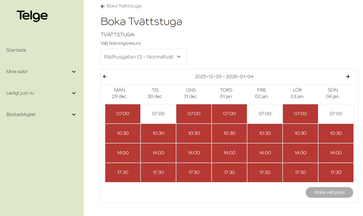The image size is (363, 216).
Task: Select the free 07:00 slot on Sunday
Action: point(336,114)
